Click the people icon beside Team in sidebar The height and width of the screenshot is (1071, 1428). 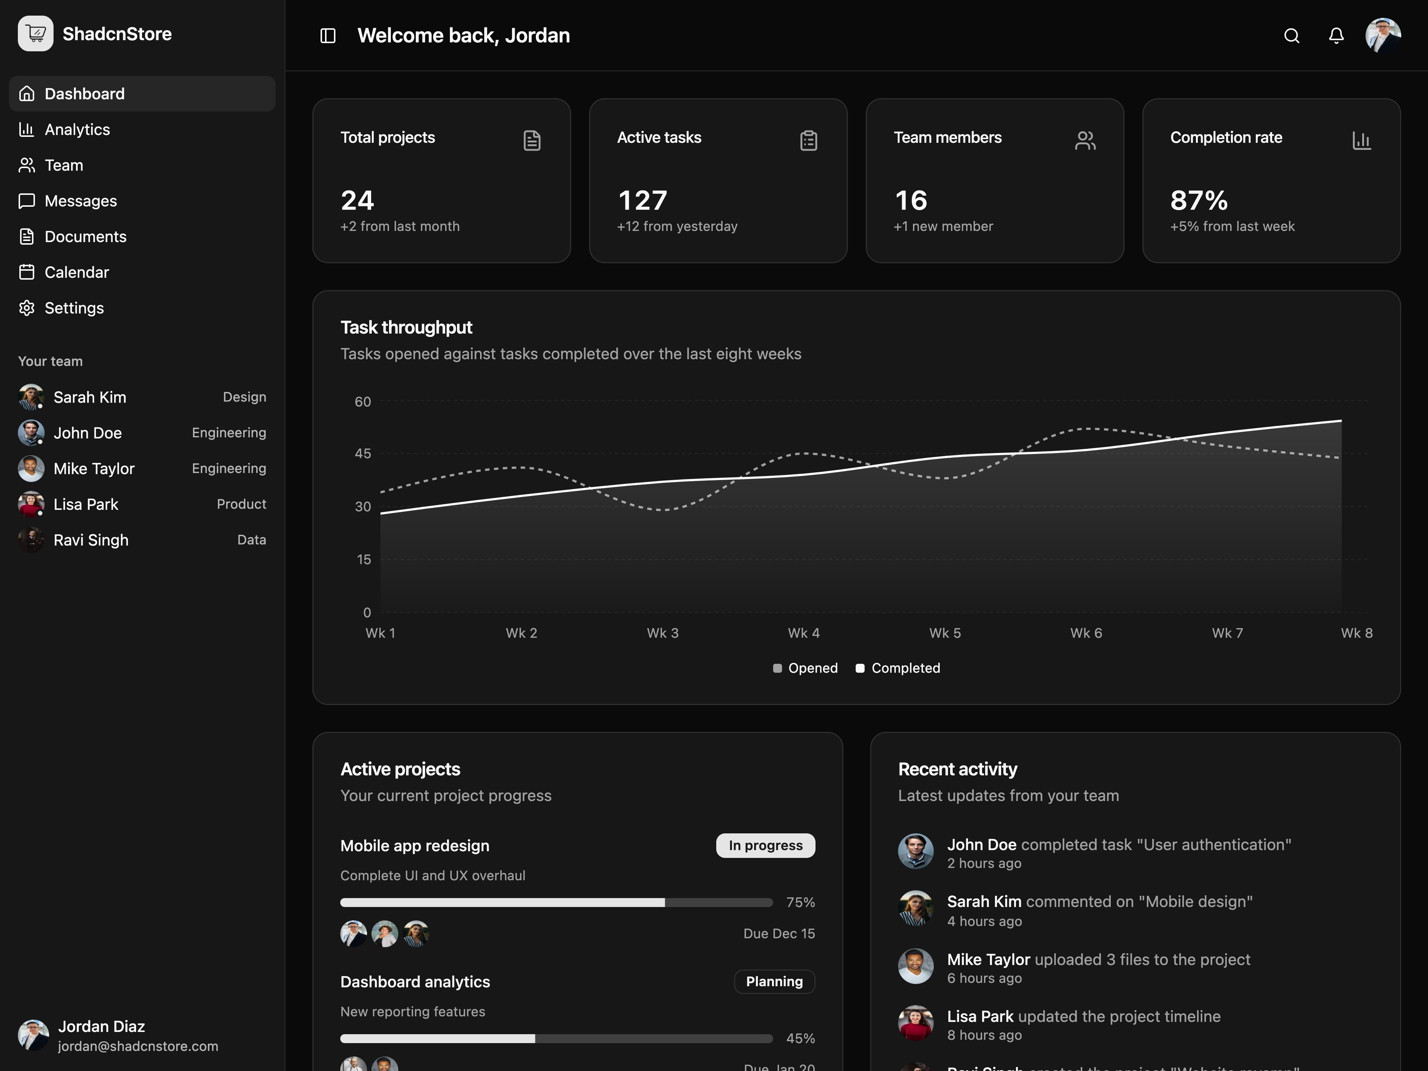point(26,165)
